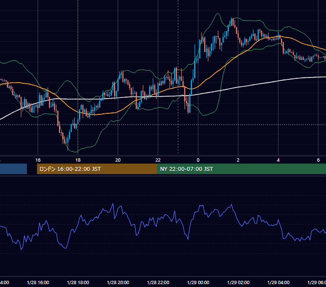Click the 1/29 00:00 time label
The image size is (326, 287).
198,282
